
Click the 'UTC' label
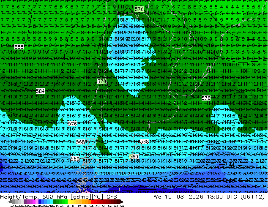[x=232, y=197]
